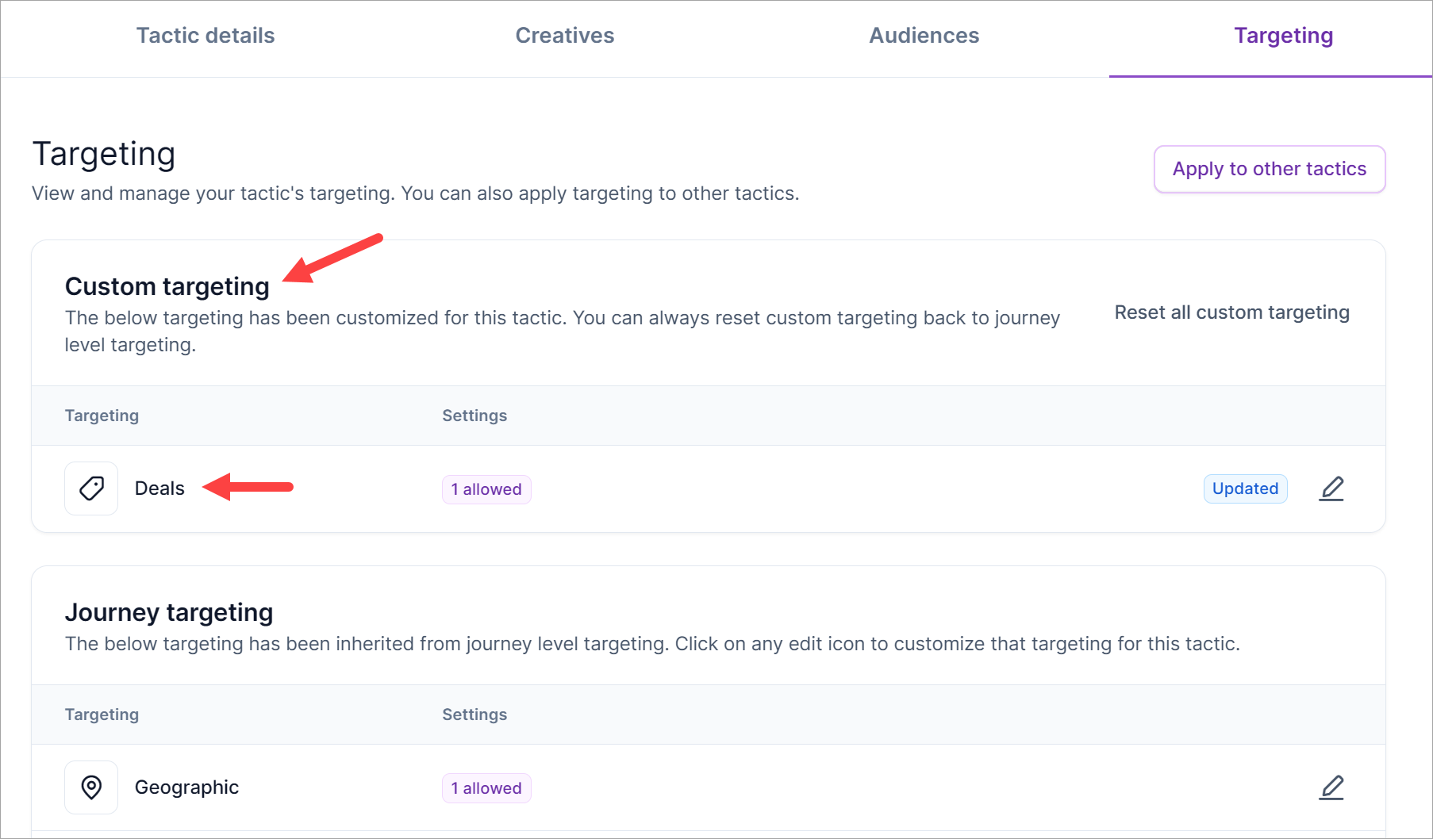Screen dimensions: 1433x839
Task: Click the 1 allowed badge for Deals
Action: [486, 489]
